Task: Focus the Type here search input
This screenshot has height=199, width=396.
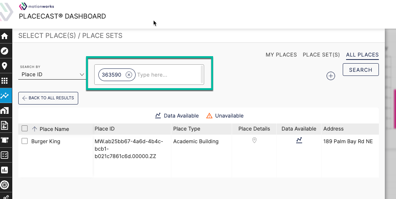Action: click(x=168, y=75)
